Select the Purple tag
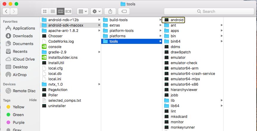The image size is (257, 131). [x=15, y=122]
